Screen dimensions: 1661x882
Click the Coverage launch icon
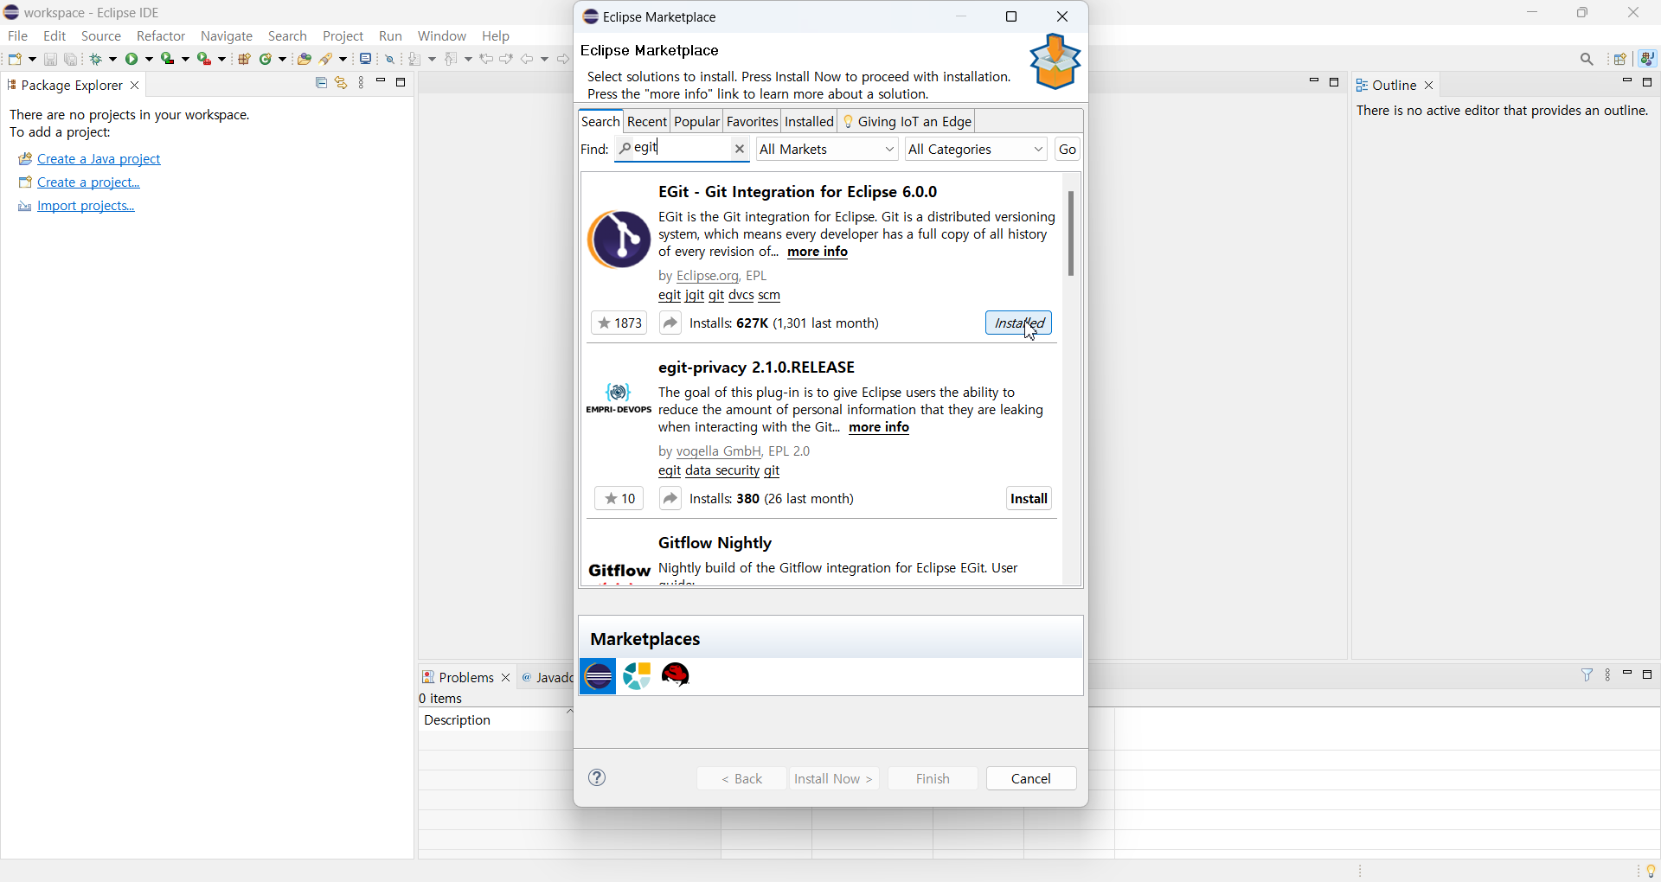169,59
